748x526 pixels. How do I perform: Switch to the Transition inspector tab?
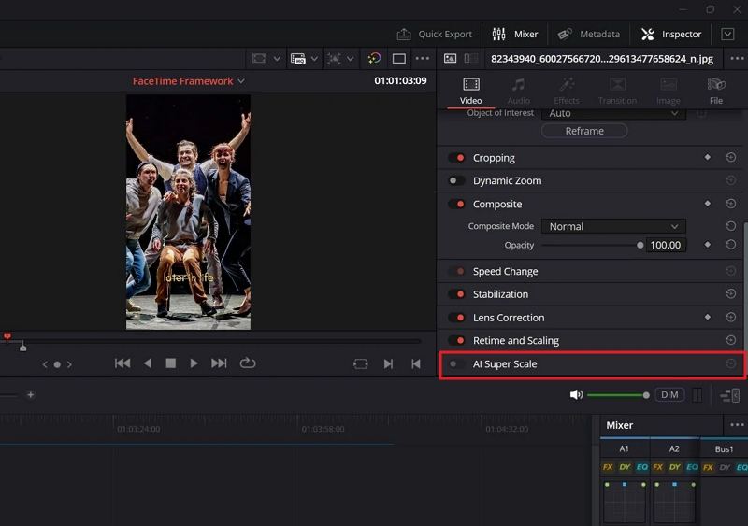click(617, 91)
